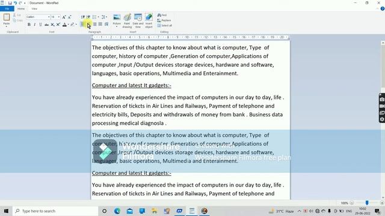Click the Cut button

point(17,15)
